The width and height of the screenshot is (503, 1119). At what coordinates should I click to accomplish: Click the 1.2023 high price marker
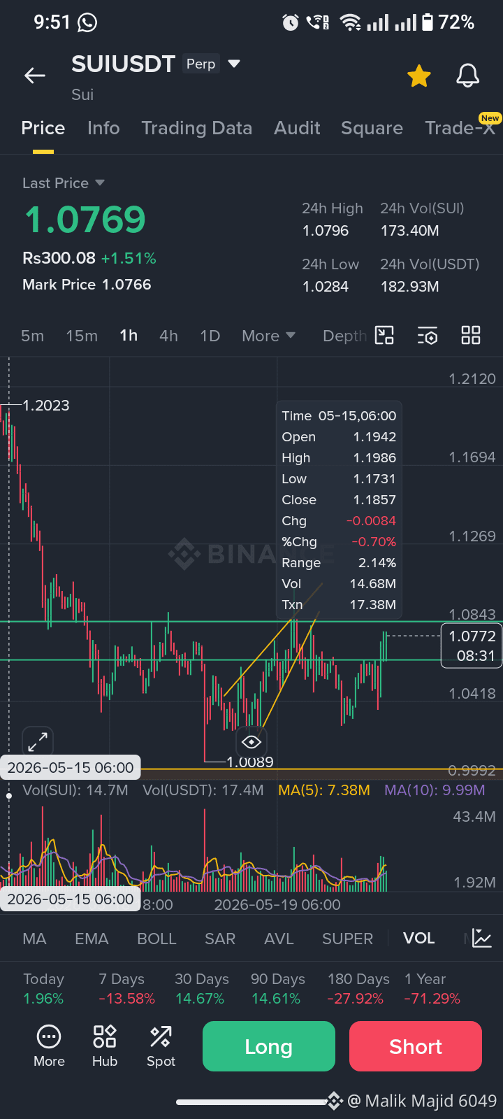46,406
